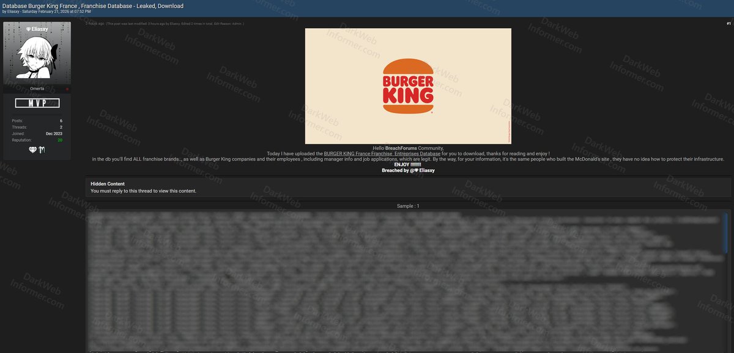
Task: Select the '3 hours ago' post timestamp
Action: (95, 23)
